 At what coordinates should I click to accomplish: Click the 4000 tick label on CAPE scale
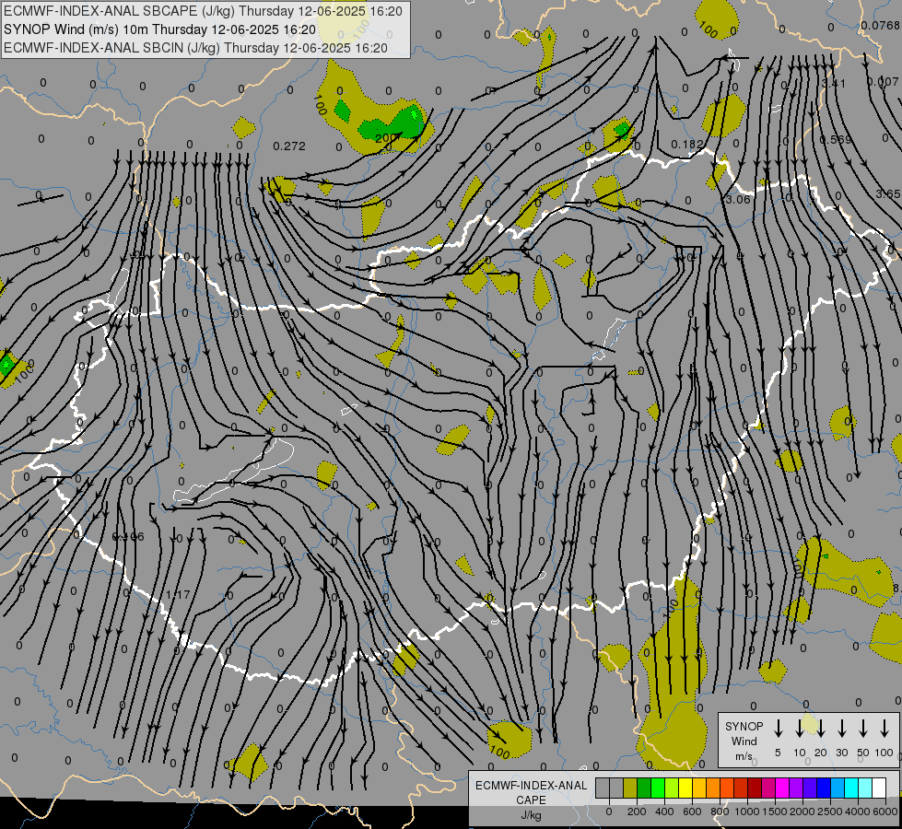pos(858,811)
